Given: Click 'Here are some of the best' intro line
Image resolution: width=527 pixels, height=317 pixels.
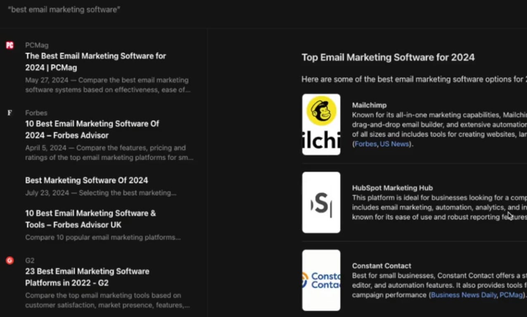Looking at the screenshot, I should pos(414,79).
